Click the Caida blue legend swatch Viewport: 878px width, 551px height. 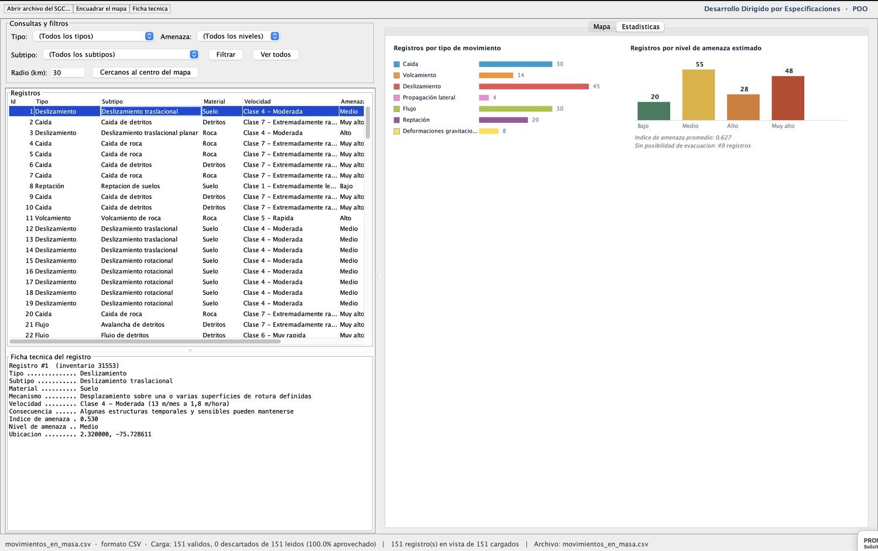point(397,64)
